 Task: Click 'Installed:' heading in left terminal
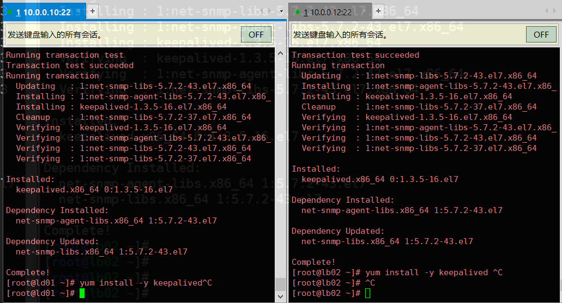point(30,179)
